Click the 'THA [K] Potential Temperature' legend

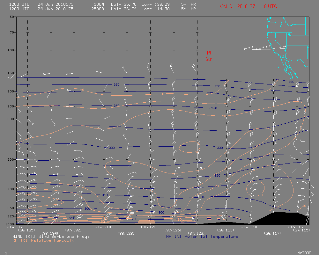pyautogui.click(x=201, y=237)
